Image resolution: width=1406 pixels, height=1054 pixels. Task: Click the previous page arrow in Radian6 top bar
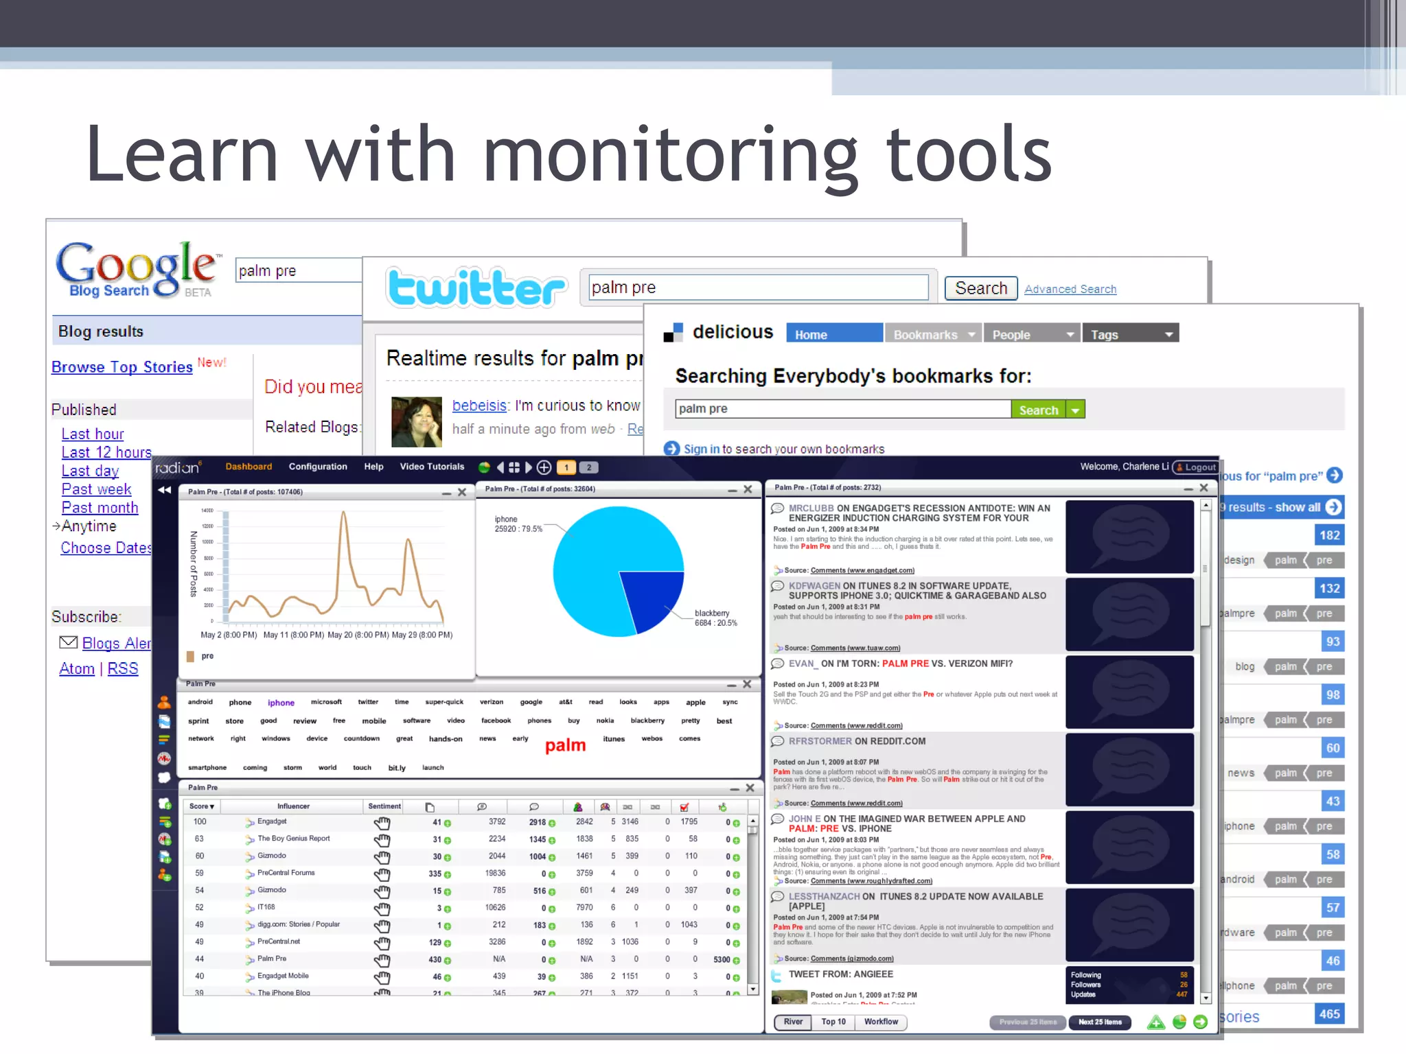point(500,467)
